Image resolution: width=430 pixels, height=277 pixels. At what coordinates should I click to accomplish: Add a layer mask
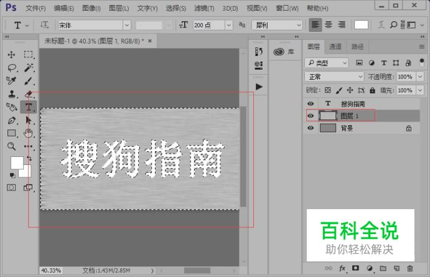(x=355, y=268)
